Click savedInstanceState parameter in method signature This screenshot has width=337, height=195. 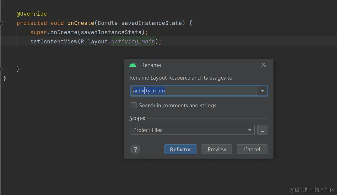[x=152, y=23]
